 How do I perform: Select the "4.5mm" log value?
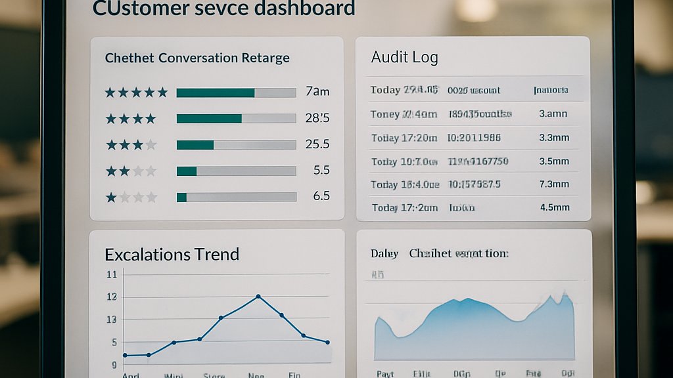click(x=555, y=207)
